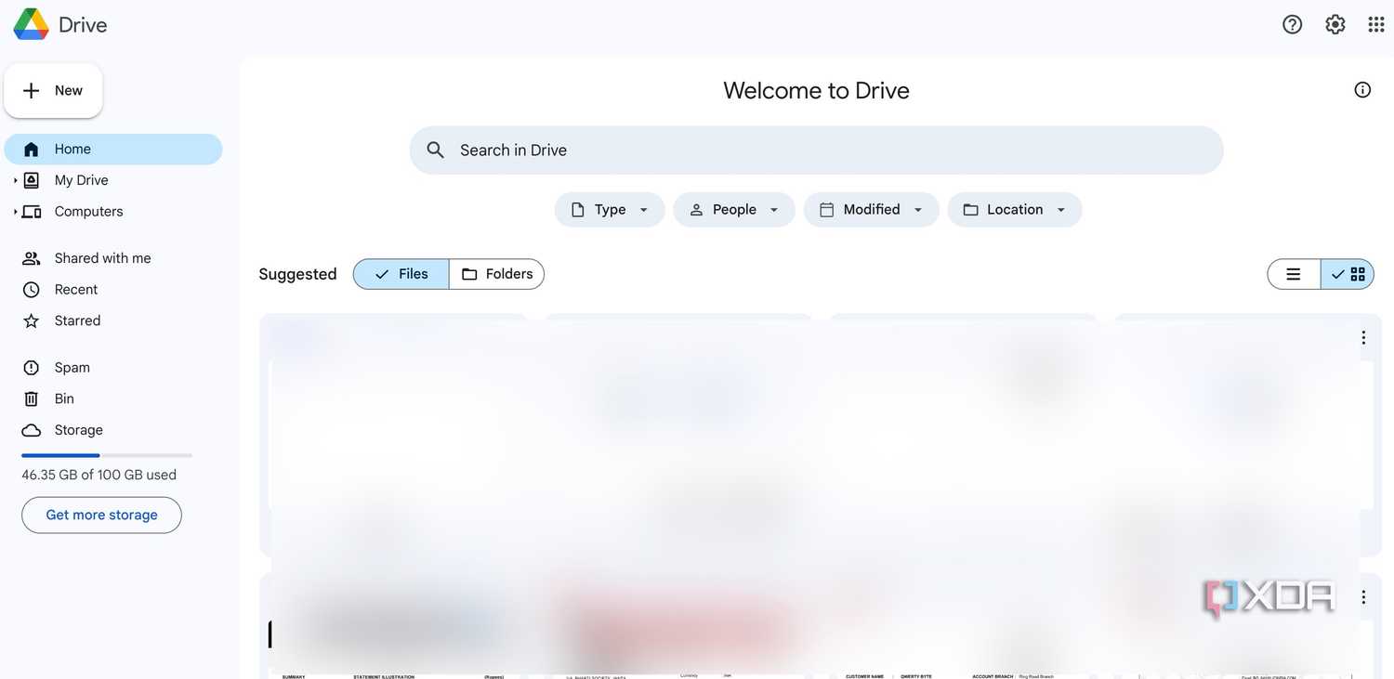This screenshot has width=1394, height=679.
Task: Open the Settings gear icon
Action: pyautogui.click(x=1335, y=24)
